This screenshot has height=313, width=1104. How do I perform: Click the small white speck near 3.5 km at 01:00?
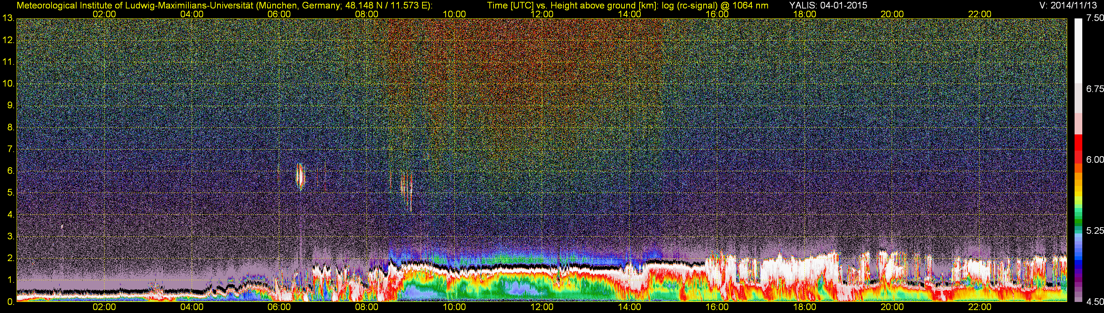62,226
